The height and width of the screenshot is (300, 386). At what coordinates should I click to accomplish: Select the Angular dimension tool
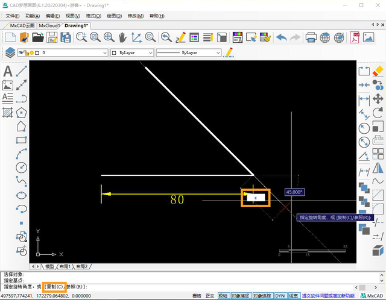pos(364,156)
